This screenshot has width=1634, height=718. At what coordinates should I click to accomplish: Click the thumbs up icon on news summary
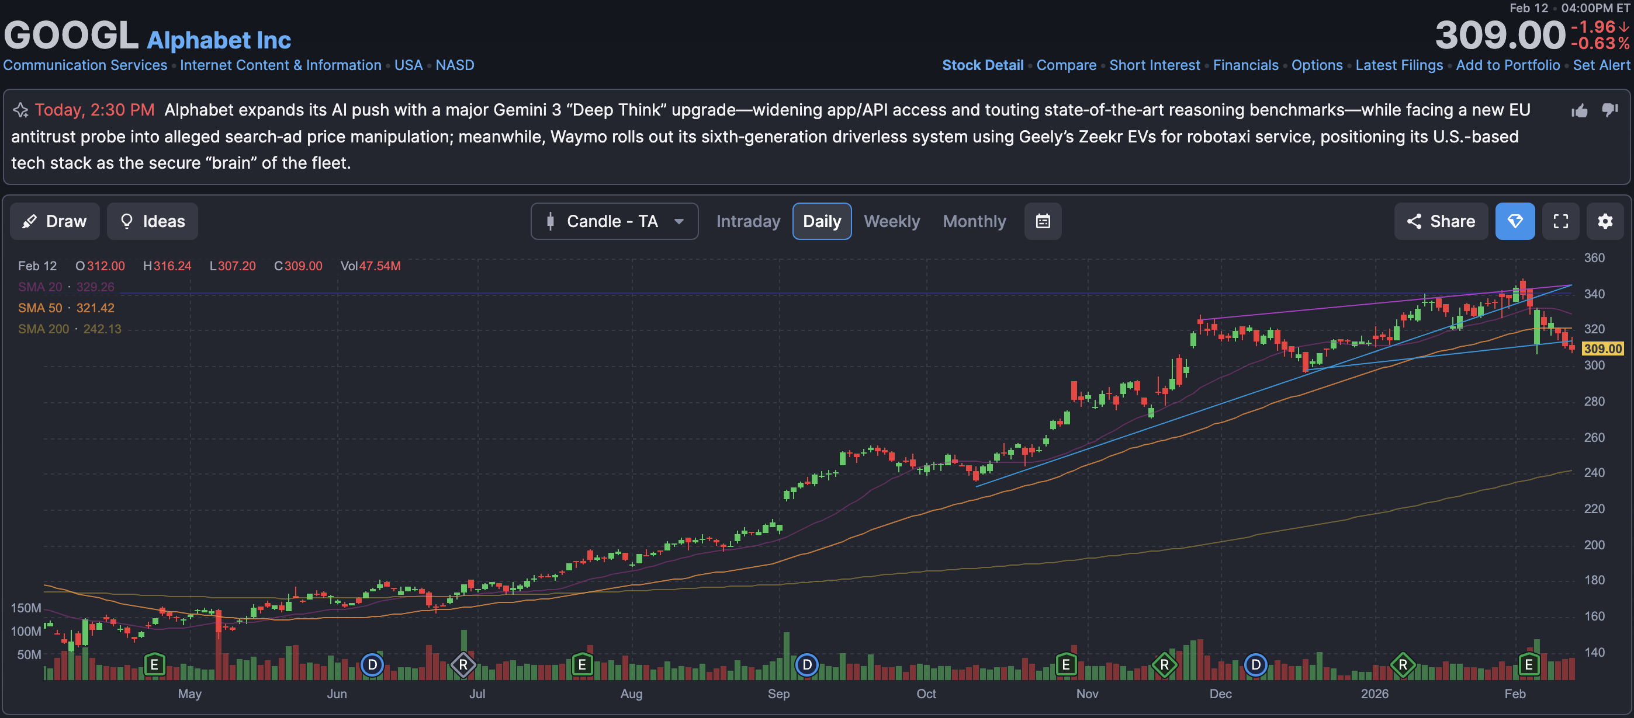[1579, 111]
